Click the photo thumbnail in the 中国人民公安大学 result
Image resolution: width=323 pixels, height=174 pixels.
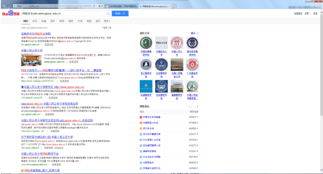click(31, 60)
